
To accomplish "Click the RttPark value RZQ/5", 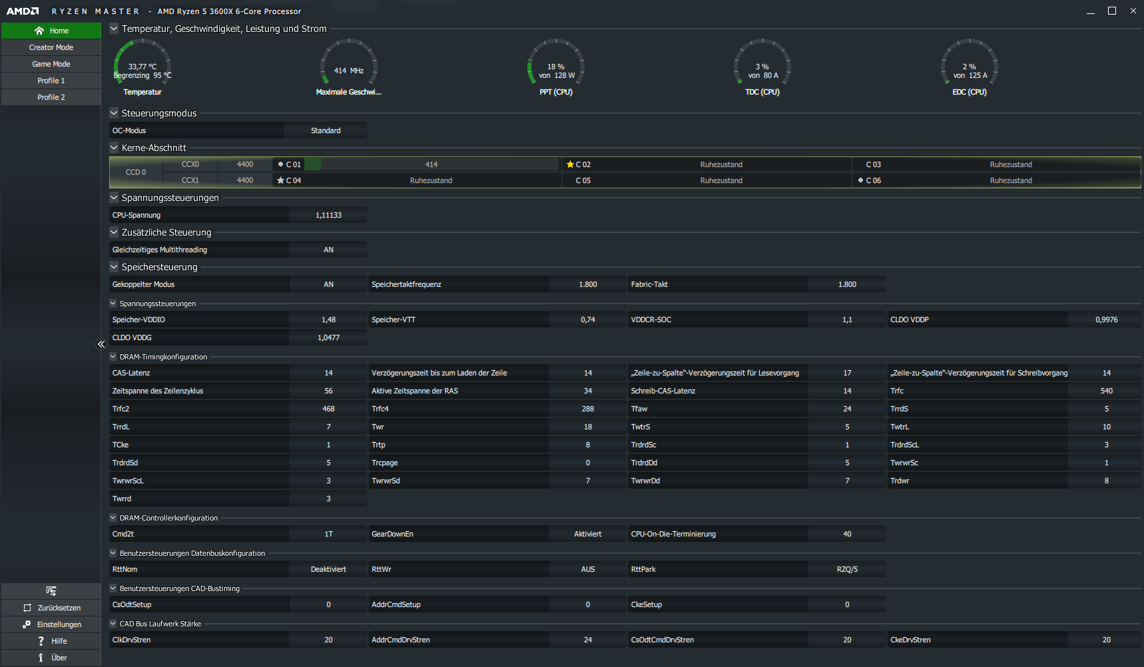I will [x=847, y=569].
